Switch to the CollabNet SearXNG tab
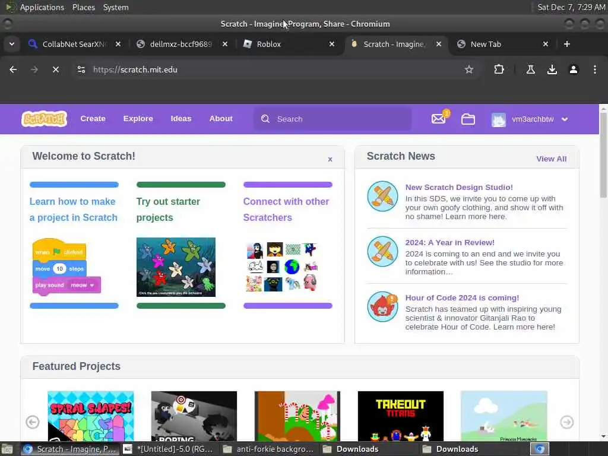The height and width of the screenshot is (456, 608). 74,44
